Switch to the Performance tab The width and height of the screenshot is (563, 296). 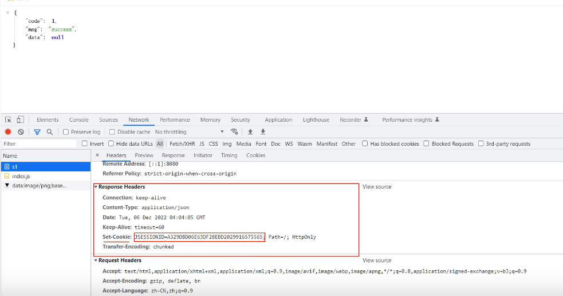point(175,119)
